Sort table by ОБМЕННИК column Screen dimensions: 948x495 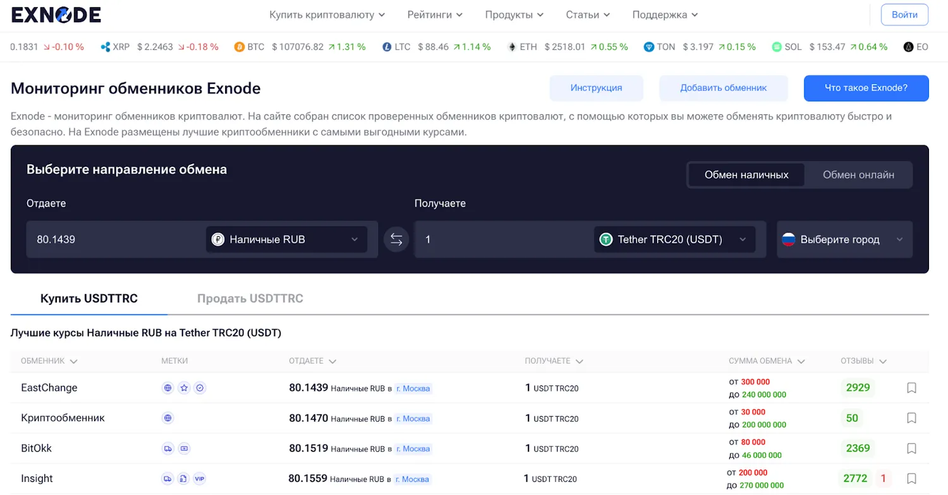coord(49,361)
